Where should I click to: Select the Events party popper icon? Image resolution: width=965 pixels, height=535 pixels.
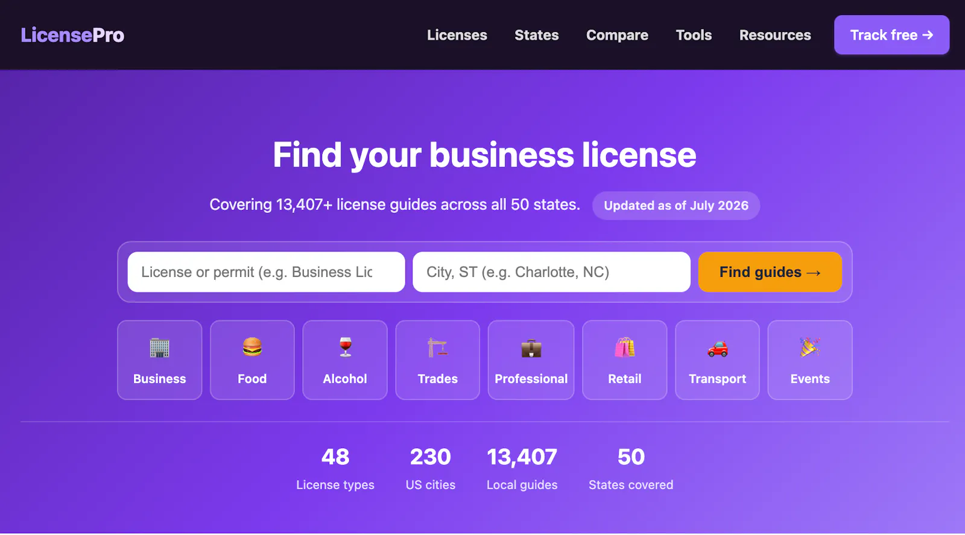tap(809, 347)
